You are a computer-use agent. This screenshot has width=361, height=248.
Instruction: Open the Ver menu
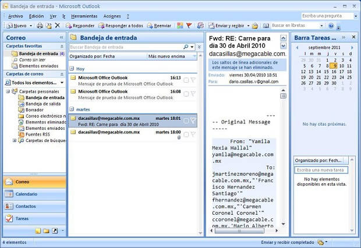click(x=53, y=16)
